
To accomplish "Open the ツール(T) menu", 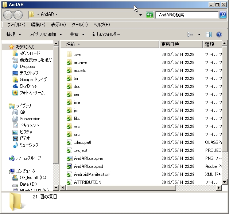I will tap(79, 25).
